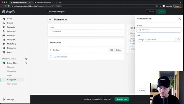Close the Add menu item panel

pos(179,19)
